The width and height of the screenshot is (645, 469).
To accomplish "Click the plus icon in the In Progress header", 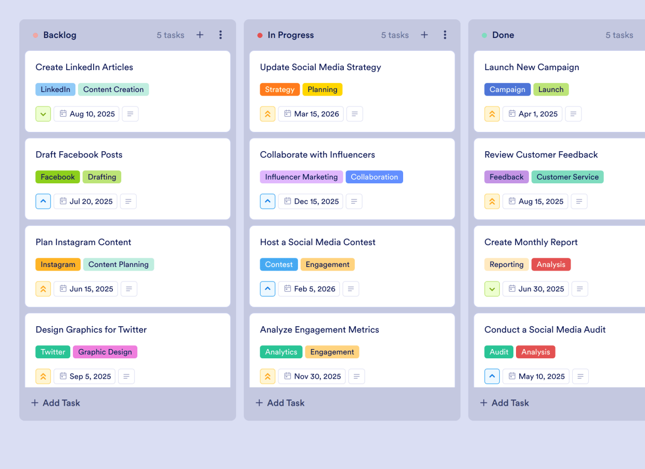I will click(424, 35).
